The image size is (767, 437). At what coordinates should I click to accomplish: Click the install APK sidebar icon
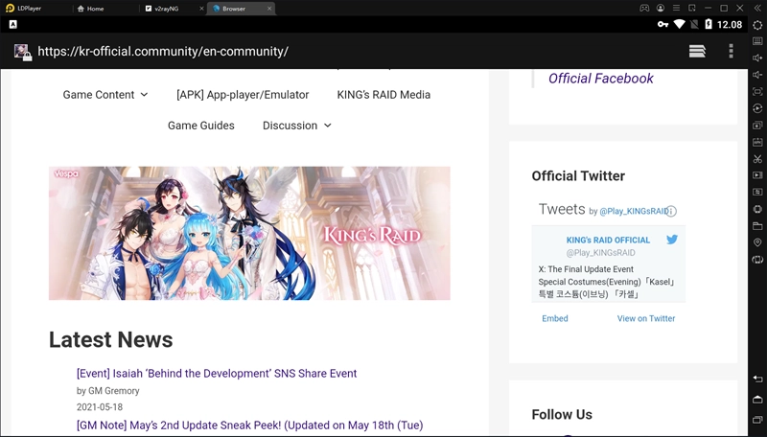pos(757,142)
